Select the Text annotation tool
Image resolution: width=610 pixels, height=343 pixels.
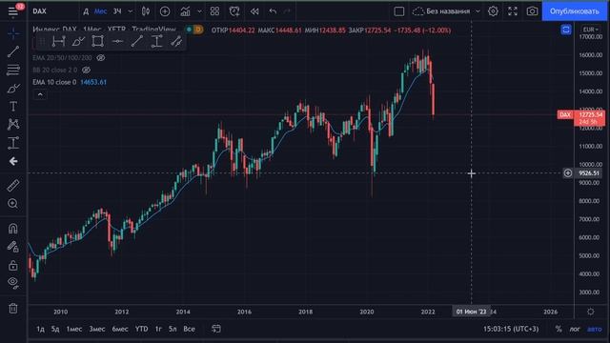coord(13,107)
